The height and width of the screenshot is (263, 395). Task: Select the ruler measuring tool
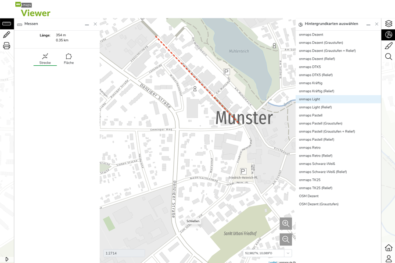tap(7, 24)
